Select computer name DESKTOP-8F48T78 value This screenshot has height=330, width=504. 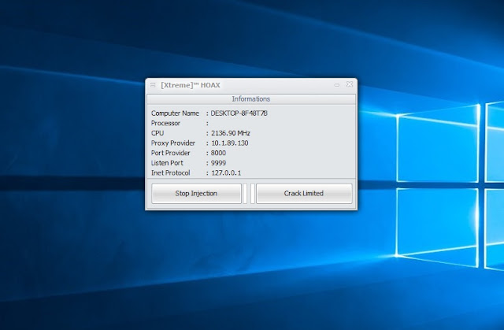(x=239, y=113)
